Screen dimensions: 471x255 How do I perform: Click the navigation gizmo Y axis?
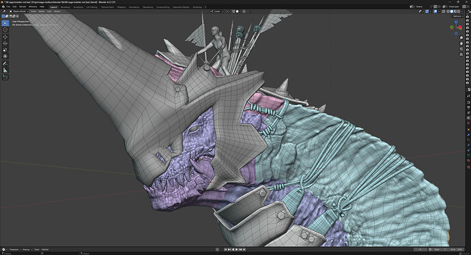pos(452,27)
